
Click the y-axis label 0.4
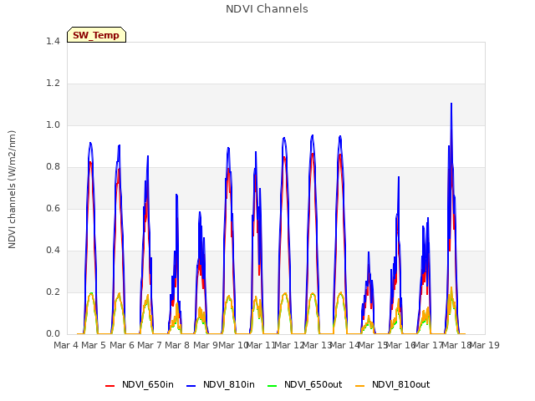point(53,251)
